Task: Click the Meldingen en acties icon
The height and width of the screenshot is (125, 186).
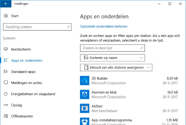Action: tap(6, 83)
